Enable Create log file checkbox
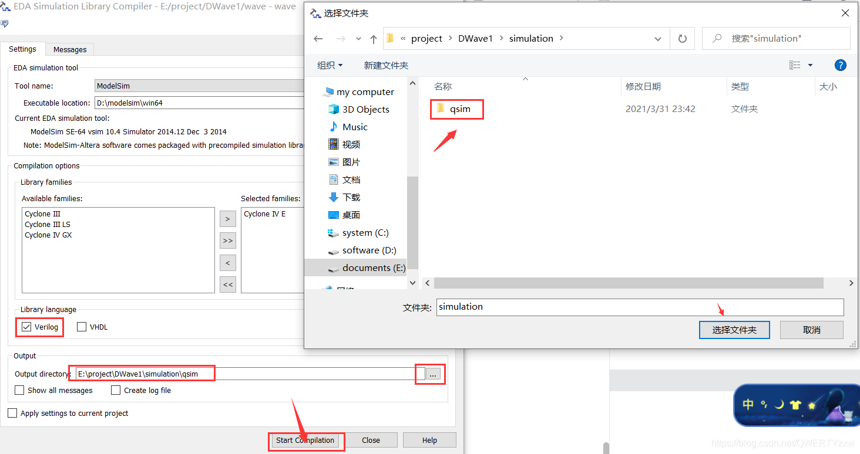 pyautogui.click(x=116, y=391)
